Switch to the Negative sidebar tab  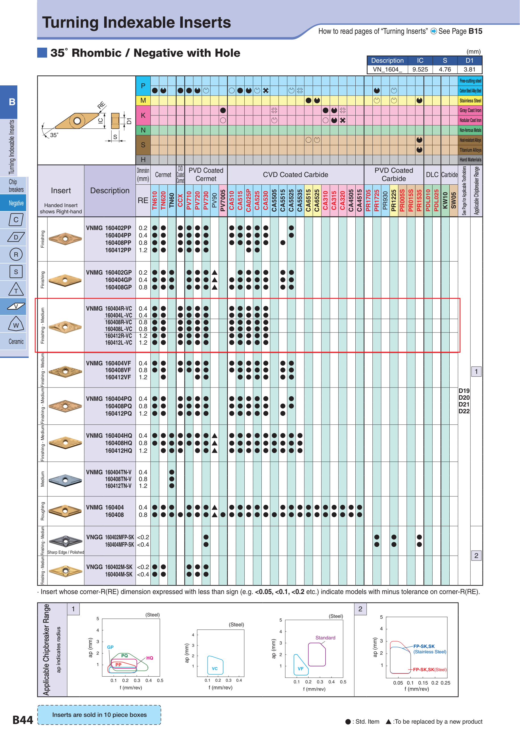(16, 203)
